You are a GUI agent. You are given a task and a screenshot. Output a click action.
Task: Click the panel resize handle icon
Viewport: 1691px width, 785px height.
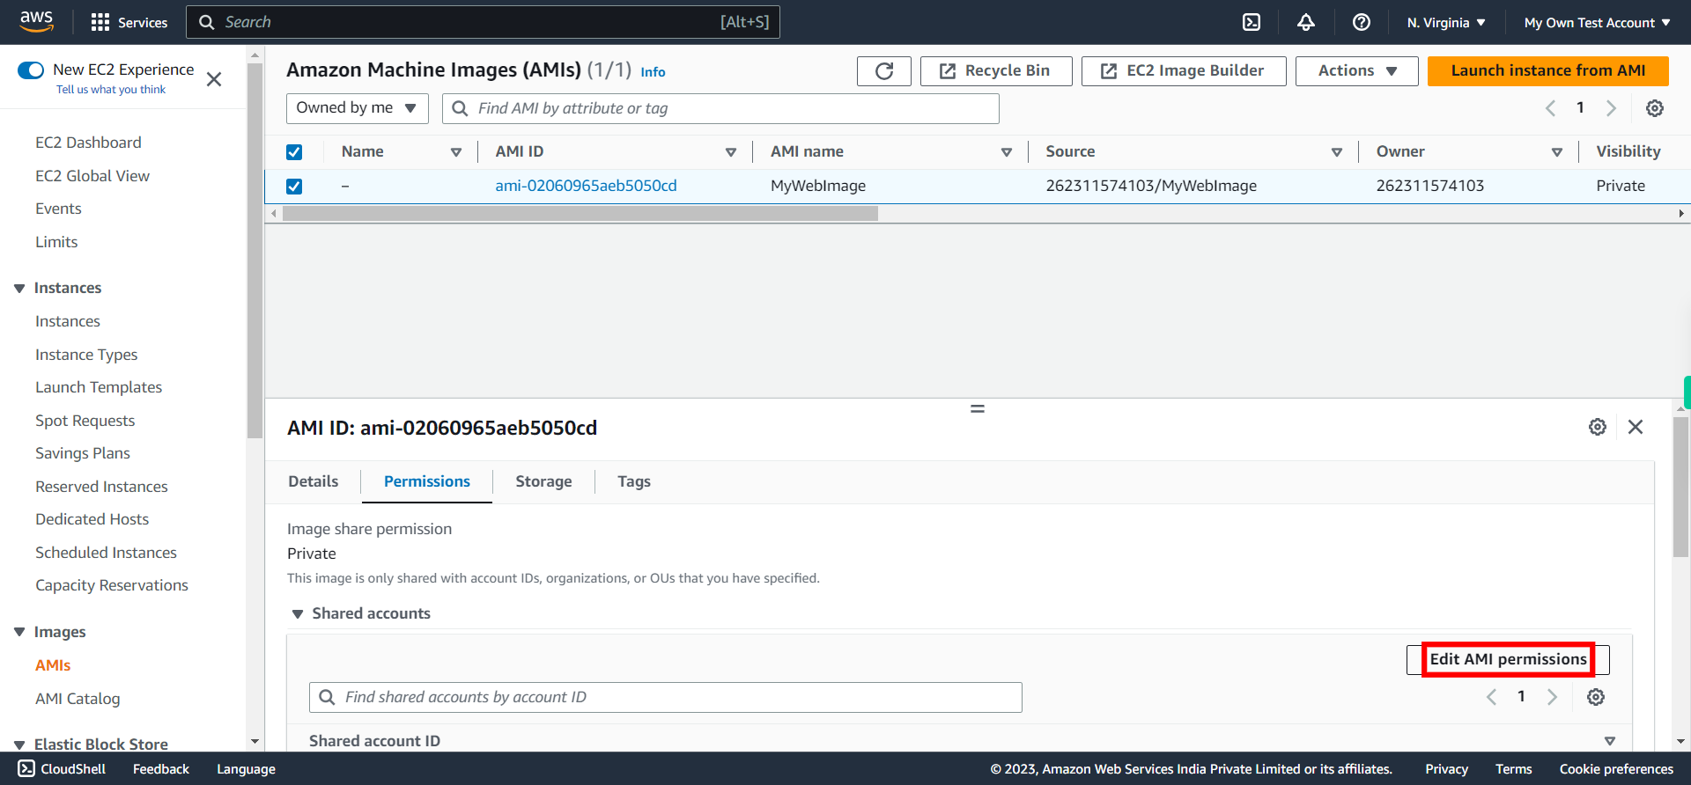coord(978,408)
